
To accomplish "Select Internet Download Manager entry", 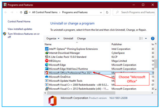I will [64, 53].
